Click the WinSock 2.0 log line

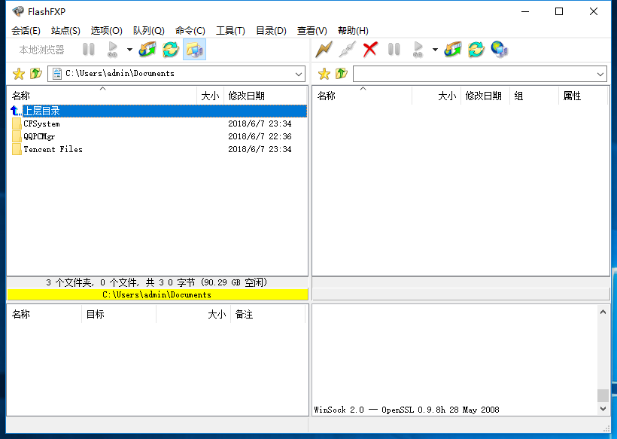406,410
